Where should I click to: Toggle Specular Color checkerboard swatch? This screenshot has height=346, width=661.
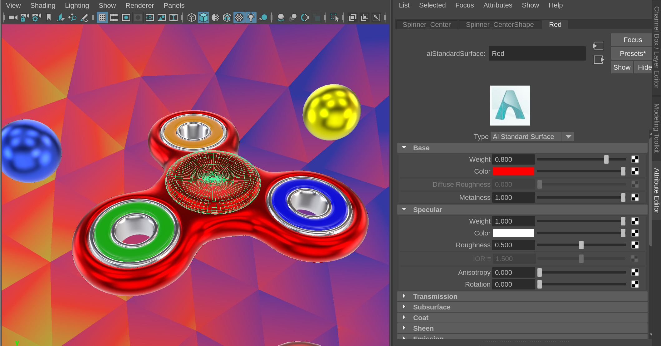[x=635, y=233]
